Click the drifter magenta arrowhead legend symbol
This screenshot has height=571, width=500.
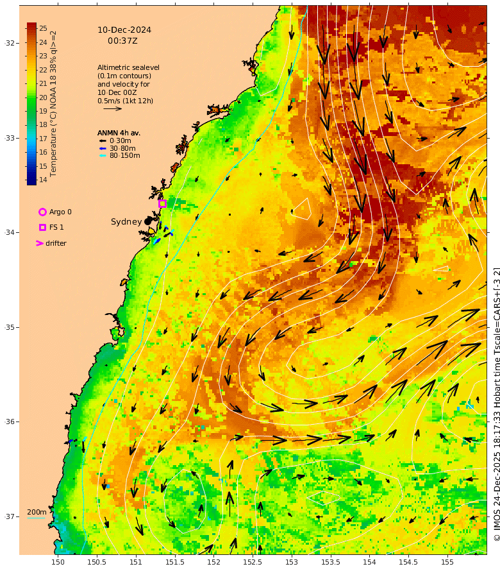[40, 243]
